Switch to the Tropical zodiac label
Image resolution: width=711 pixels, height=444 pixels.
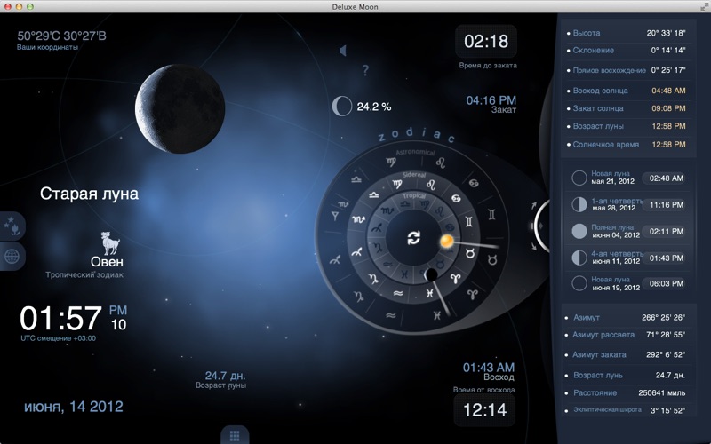point(414,196)
